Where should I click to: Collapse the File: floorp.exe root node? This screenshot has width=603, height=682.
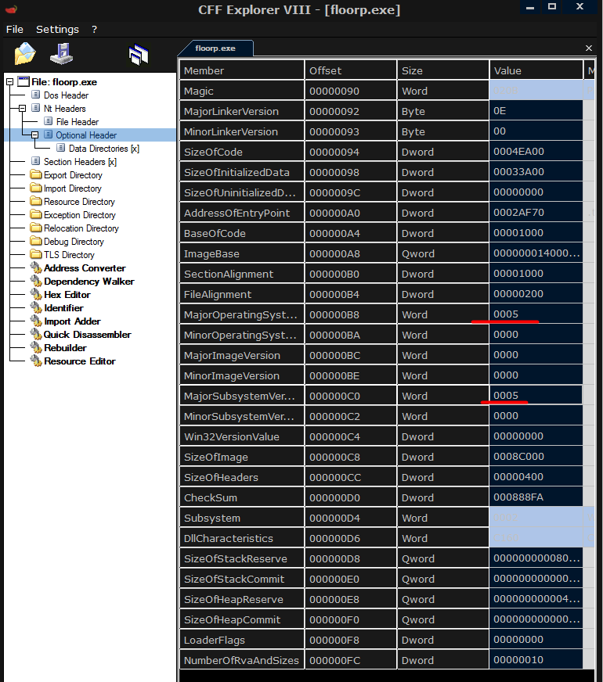tap(9, 82)
